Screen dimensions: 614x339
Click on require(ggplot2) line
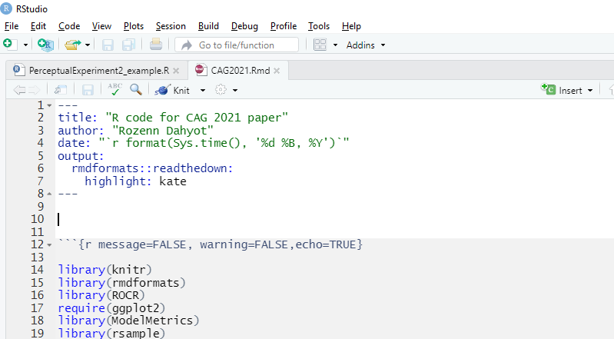[x=111, y=308]
